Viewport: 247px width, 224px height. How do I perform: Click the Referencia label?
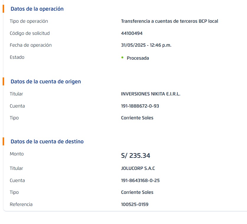point(21,204)
